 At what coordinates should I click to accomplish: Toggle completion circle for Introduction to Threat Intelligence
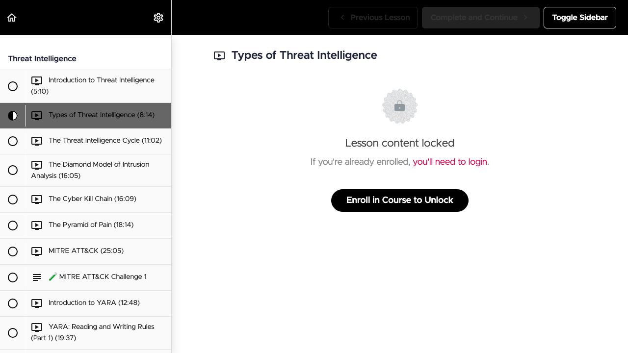[13, 86]
